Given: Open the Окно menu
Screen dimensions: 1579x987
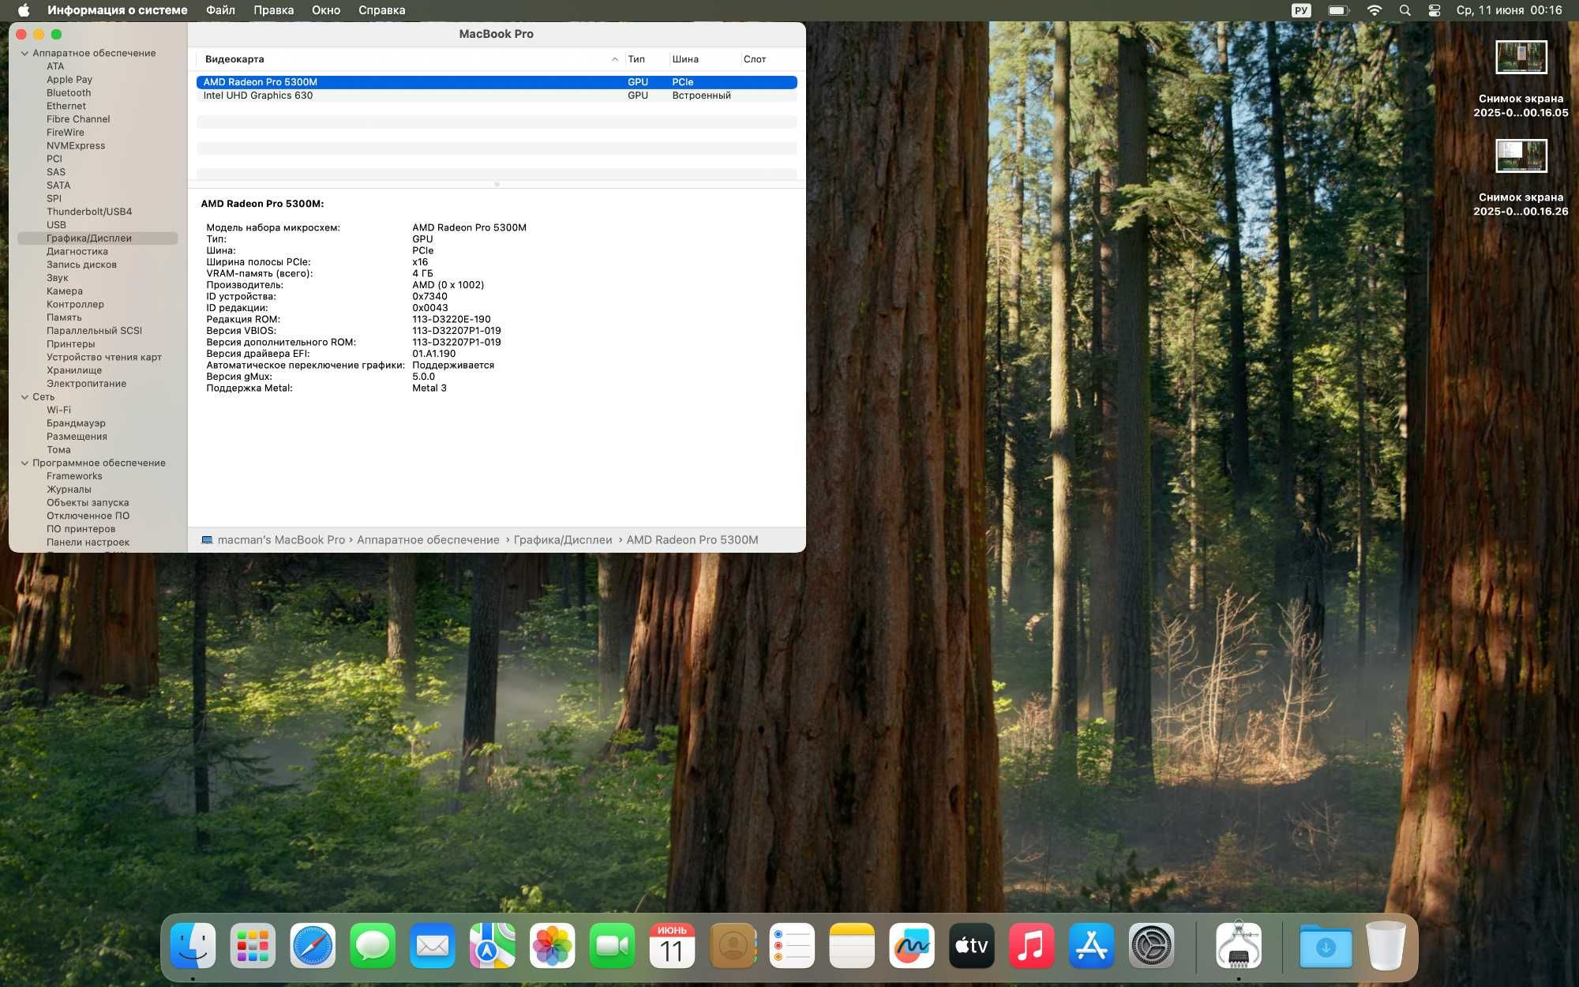Looking at the screenshot, I should tap(326, 10).
